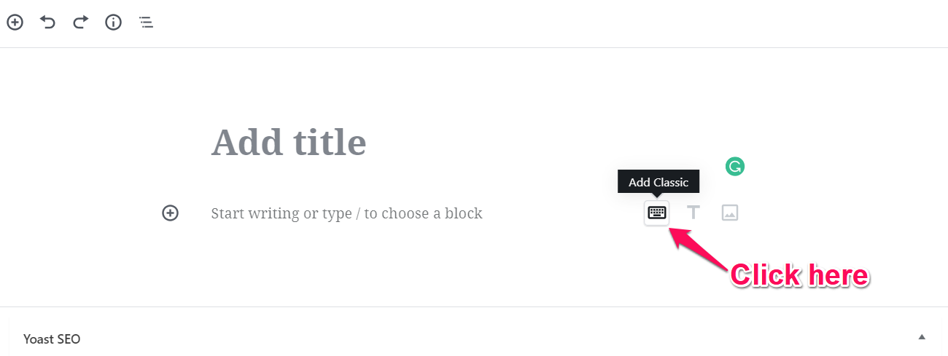948x356 pixels.
Task: Add a Classic block via the keyboard icon
Action: pyautogui.click(x=656, y=213)
